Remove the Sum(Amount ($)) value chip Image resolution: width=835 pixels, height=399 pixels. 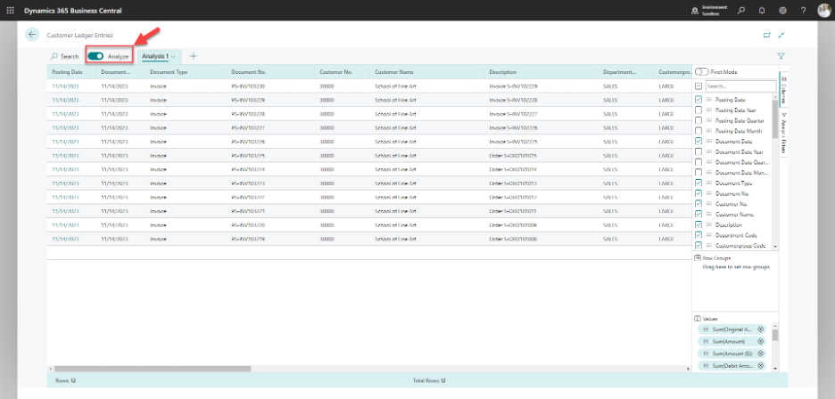[760, 354]
